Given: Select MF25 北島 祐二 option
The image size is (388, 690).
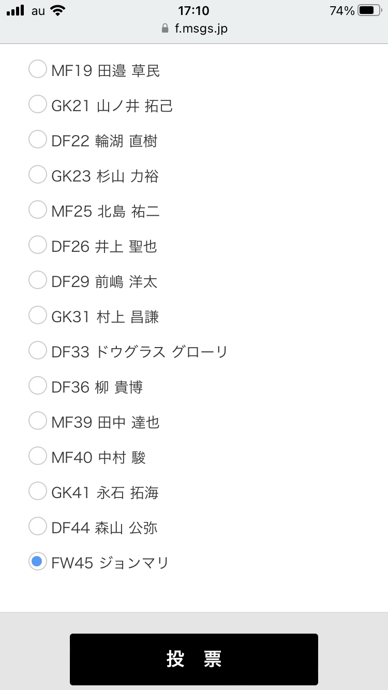Looking at the screenshot, I should coord(38,210).
